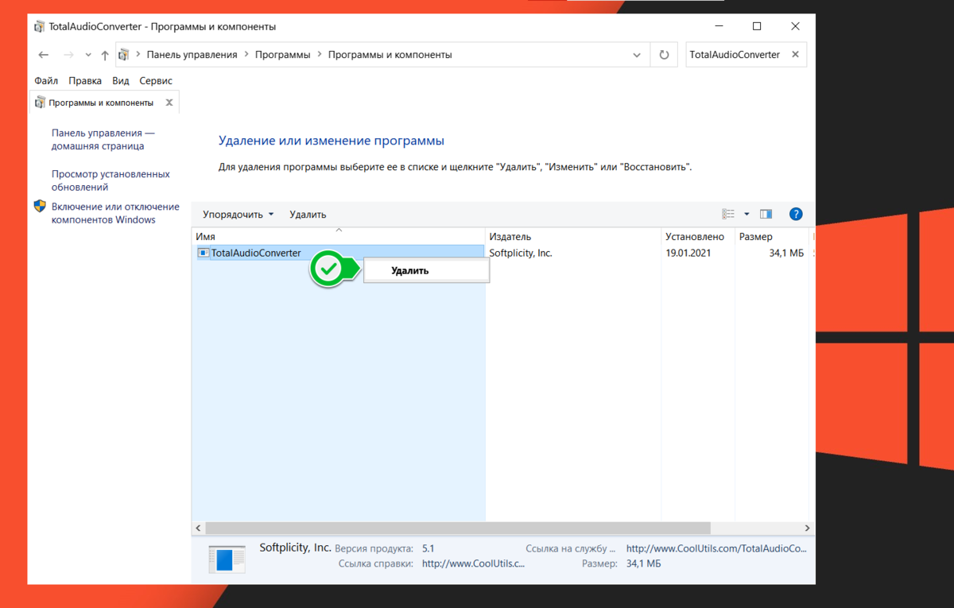The image size is (954, 608).
Task: Open 'Панель управления — домашняя страница' link
Action: pyautogui.click(x=103, y=140)
